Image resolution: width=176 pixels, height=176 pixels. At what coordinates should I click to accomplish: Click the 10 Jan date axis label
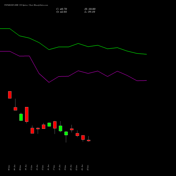26,168
